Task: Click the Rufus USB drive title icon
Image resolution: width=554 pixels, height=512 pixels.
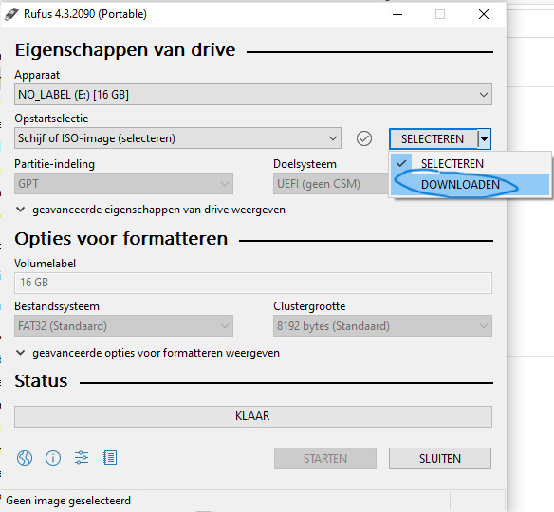Action: coord(11,14)
